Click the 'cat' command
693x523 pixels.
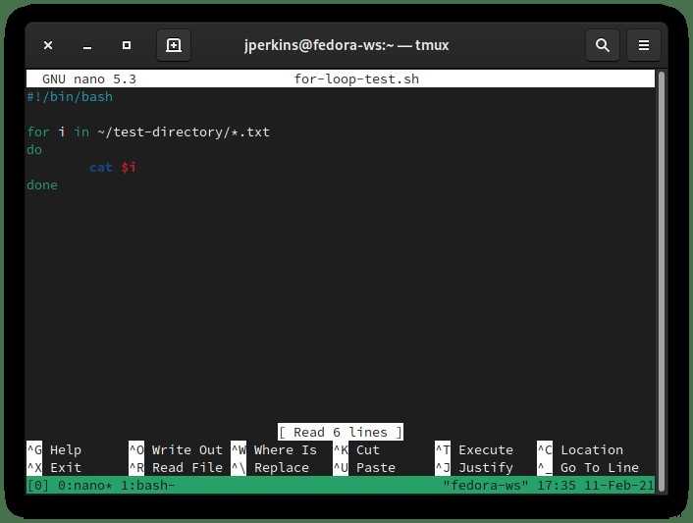101,168
